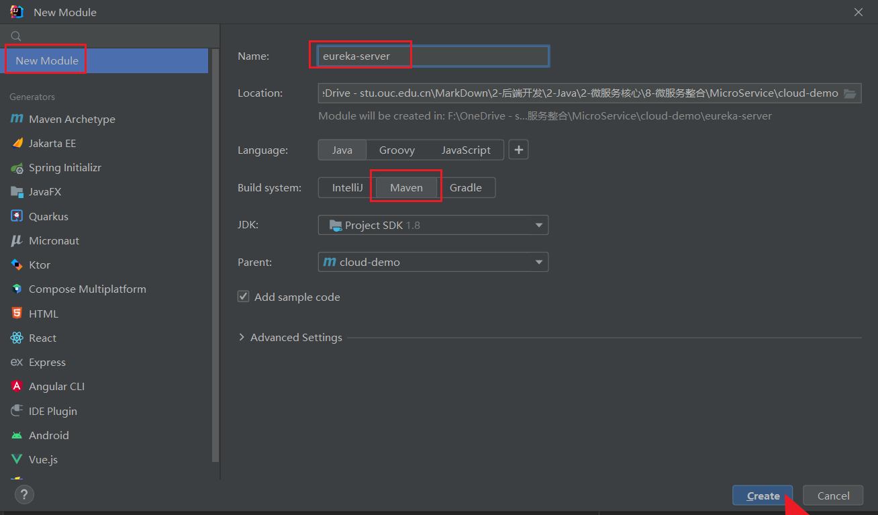878x515 pixels.
Task: Open the Location browse folder icon
Action: click(x=850, y=93)
